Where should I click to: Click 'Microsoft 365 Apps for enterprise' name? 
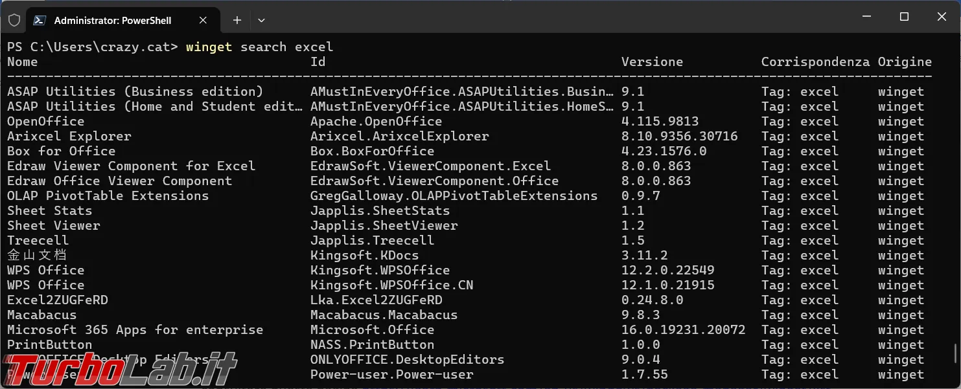[x=135, y=330]
